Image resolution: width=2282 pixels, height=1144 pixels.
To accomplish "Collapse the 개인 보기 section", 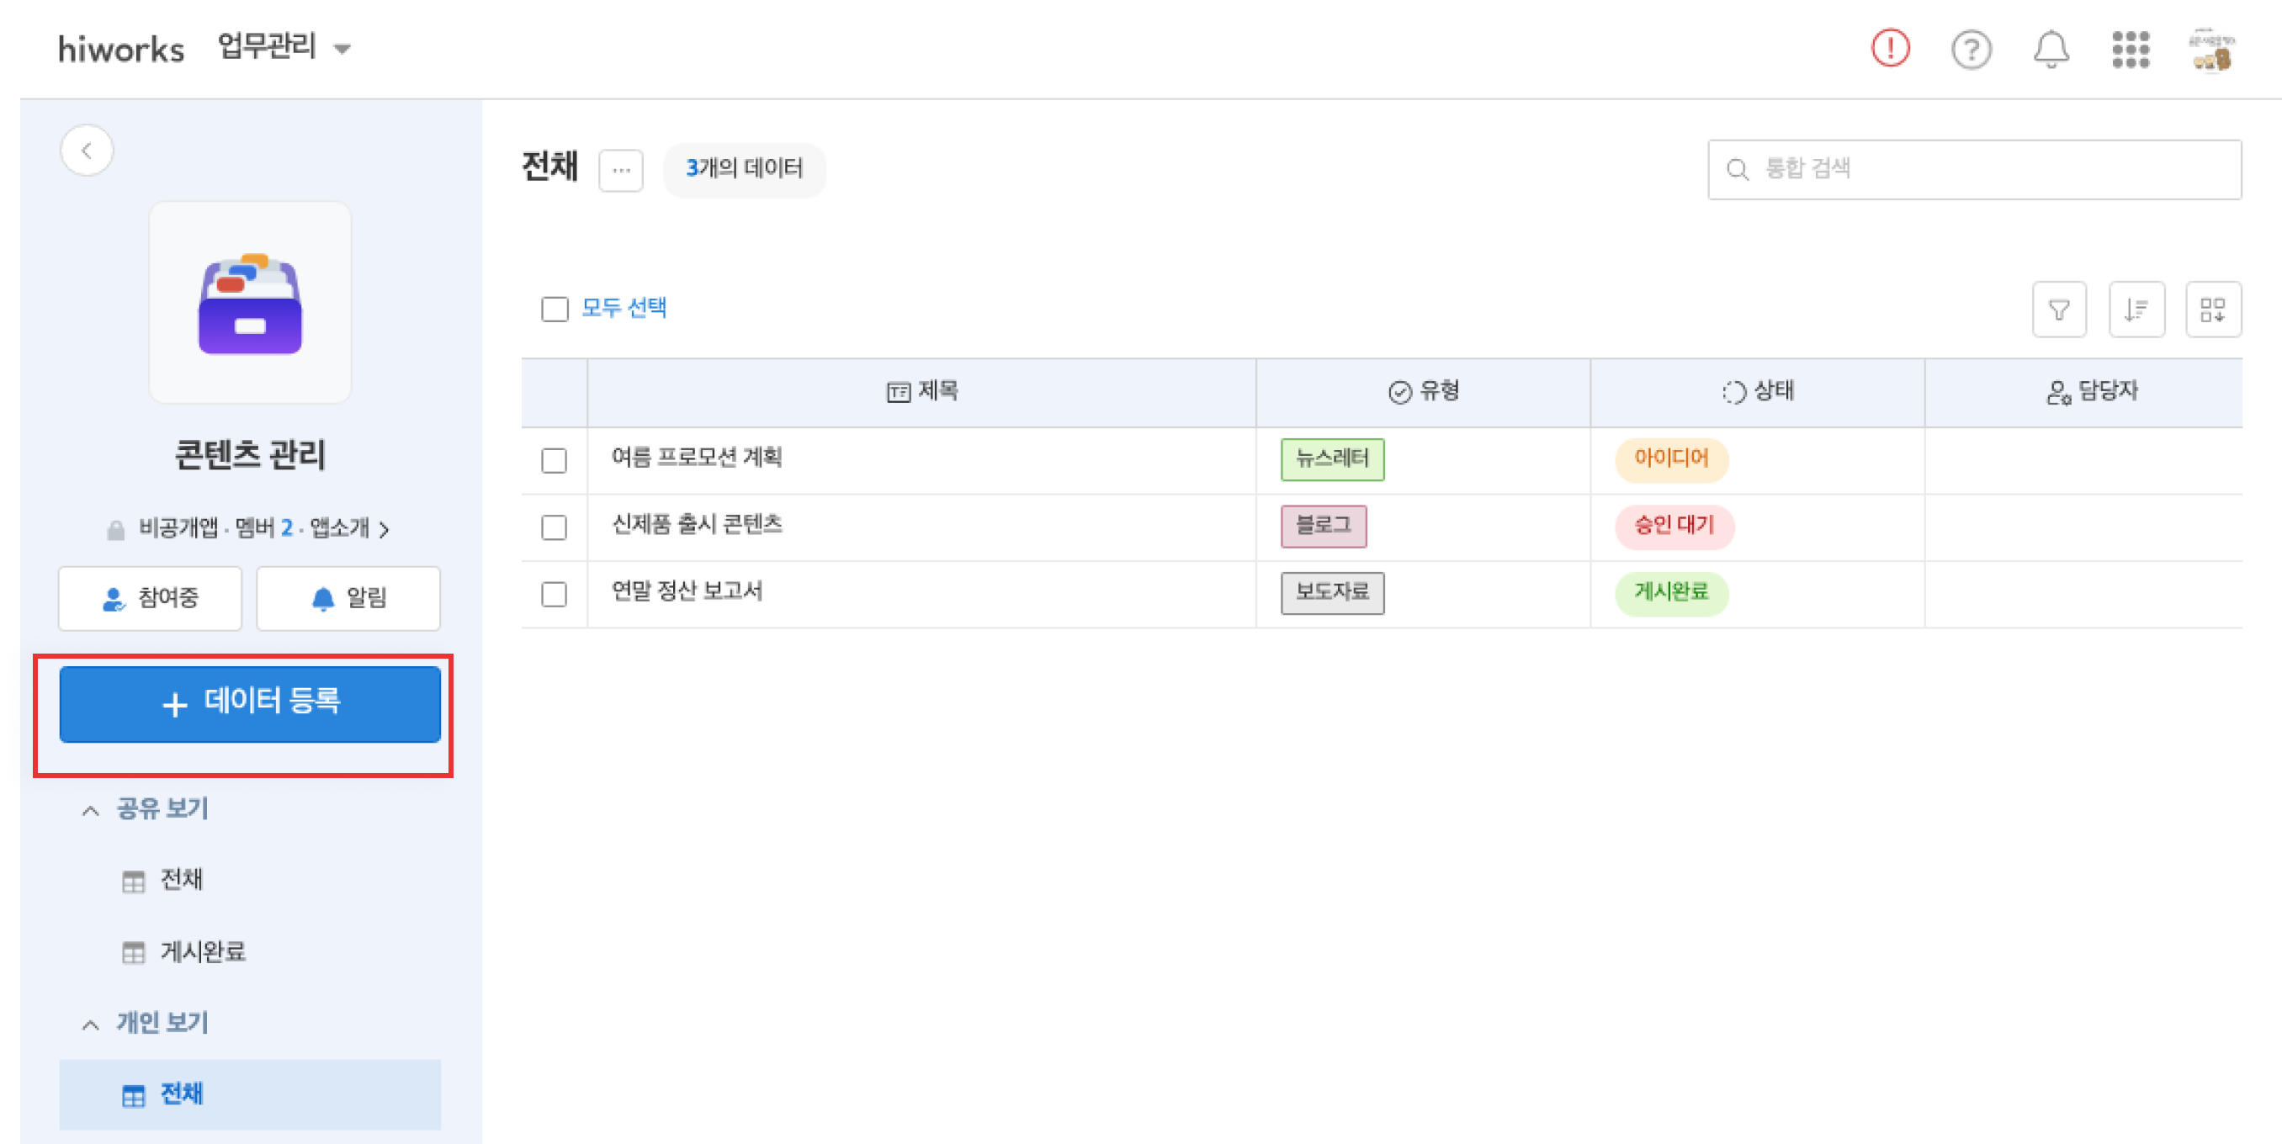I will pyautogui.click(x=90, y=1024).
